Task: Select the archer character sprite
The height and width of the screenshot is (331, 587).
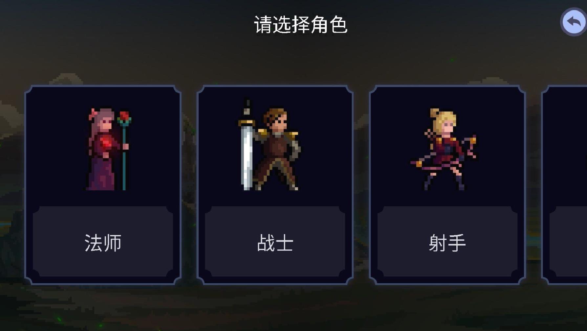Action: coord(443,149)
